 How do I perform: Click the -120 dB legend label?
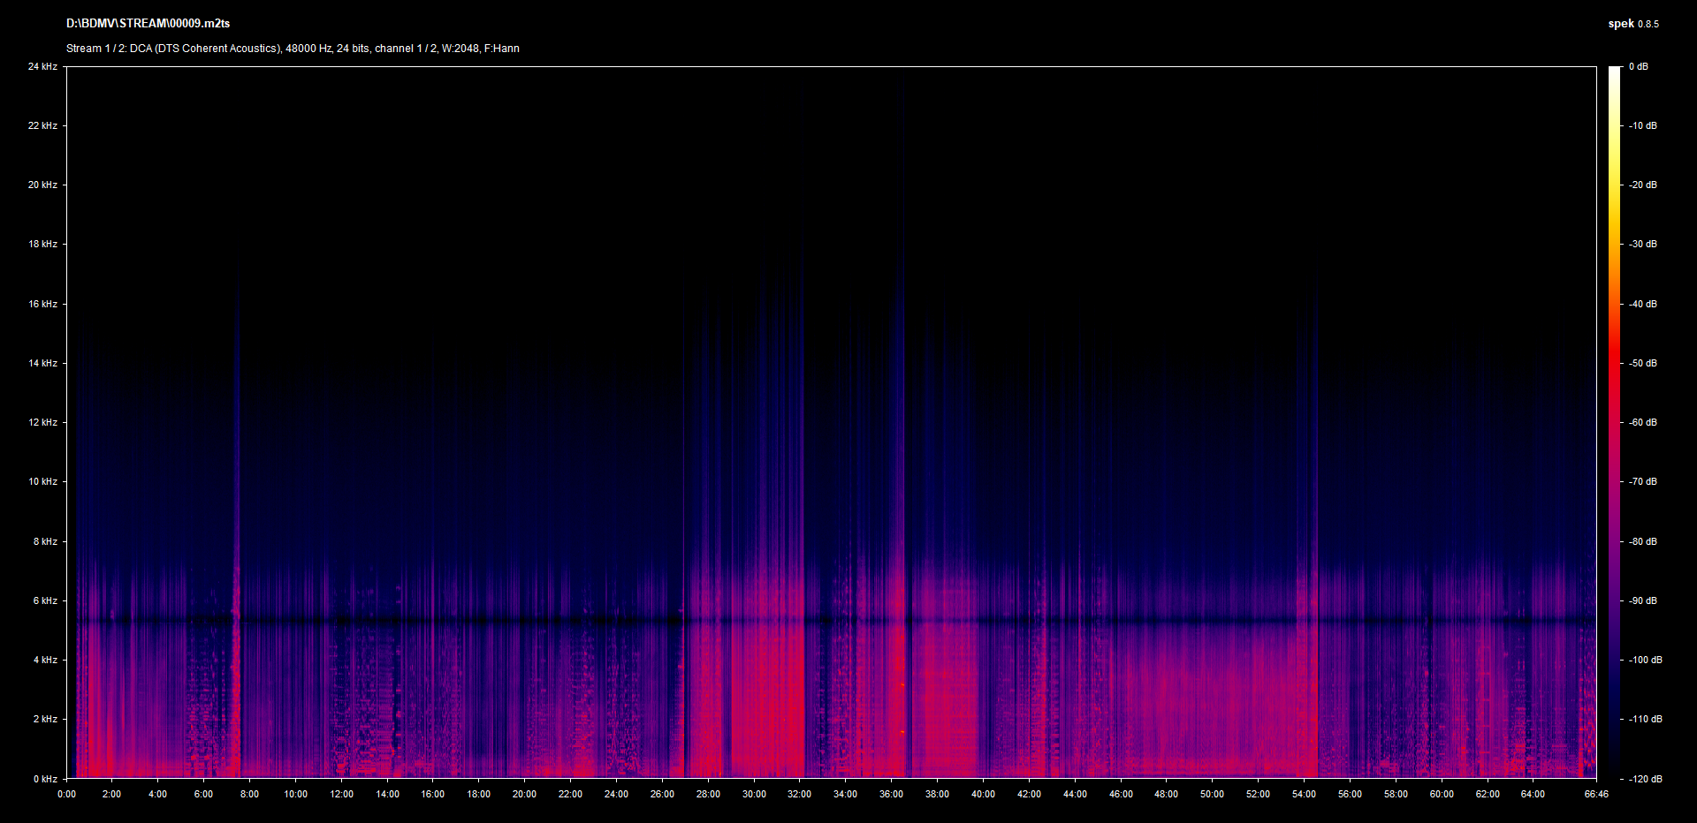coord(1644,779)
